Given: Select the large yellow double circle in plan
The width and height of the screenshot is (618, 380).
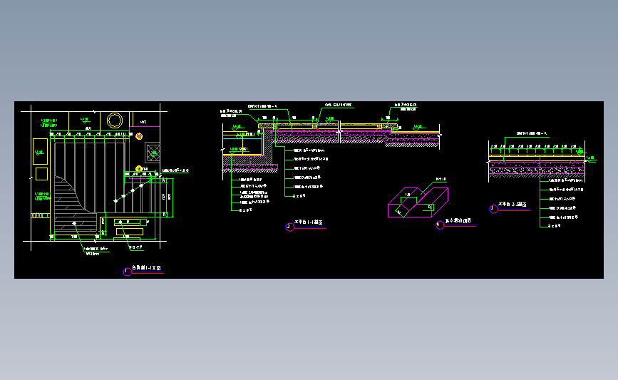Looking at the screenshot, I should [115, 120].
